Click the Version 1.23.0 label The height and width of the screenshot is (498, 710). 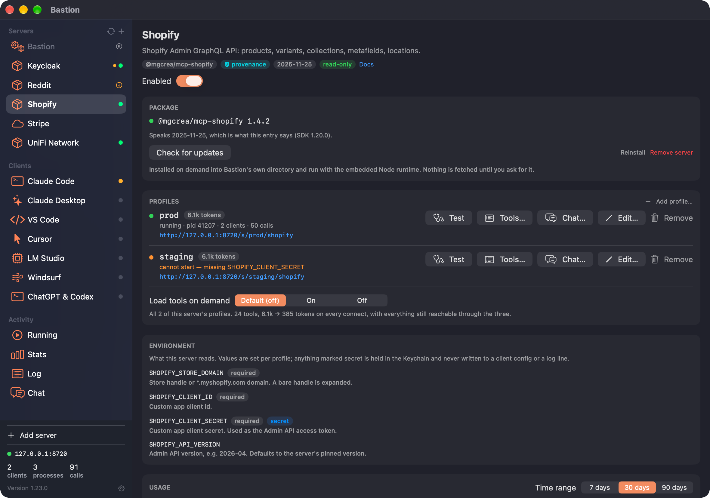pyautogui.click(x=27, y=488)
